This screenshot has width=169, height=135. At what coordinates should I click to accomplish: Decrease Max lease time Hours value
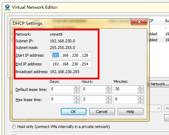(109, 101)
